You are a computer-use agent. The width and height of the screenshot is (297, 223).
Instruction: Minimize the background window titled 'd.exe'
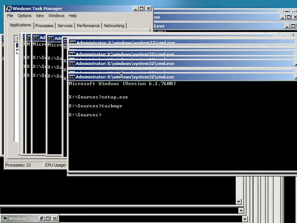tap(287, 26)
